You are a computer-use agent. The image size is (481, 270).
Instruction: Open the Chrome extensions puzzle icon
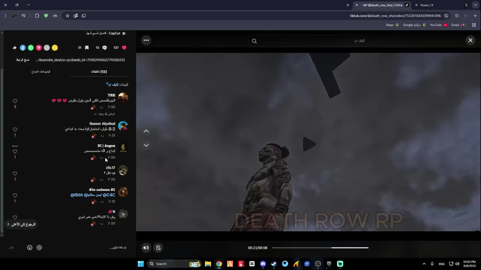coord(37,16)
